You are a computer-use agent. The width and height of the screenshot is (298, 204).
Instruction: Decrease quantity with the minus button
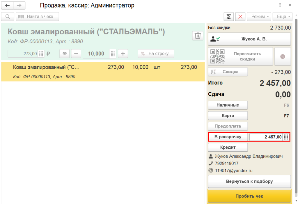(x=76, y=54)
